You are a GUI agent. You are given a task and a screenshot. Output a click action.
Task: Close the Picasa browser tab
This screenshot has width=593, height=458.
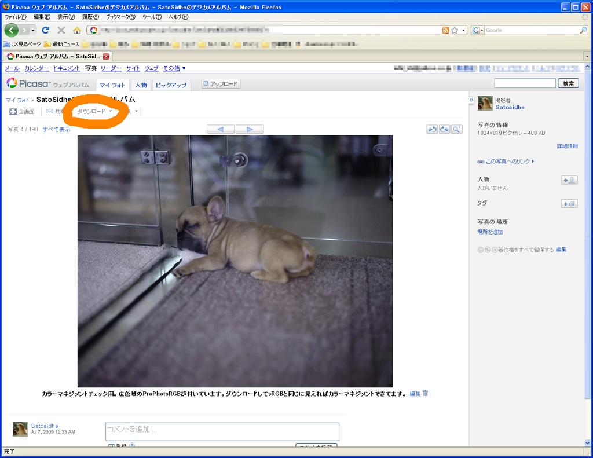(106, 56)
